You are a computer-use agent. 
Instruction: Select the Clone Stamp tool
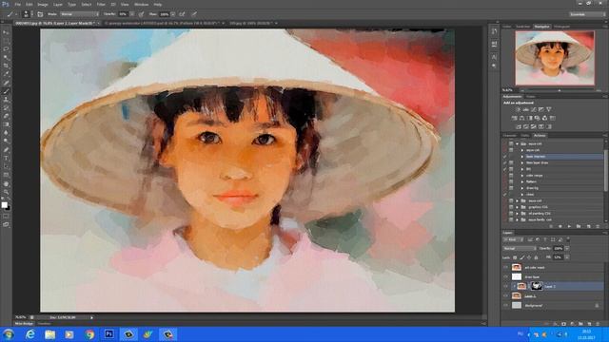coord(6,99)
